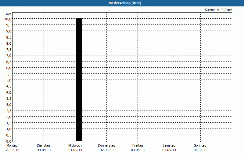Click the Freitag day label
Viewport: 244px width, 153px height.
click(138, 146)
